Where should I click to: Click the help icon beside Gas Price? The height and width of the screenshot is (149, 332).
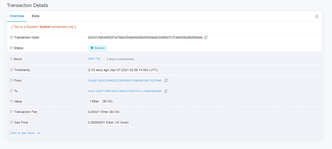click(x=11, y=122)
